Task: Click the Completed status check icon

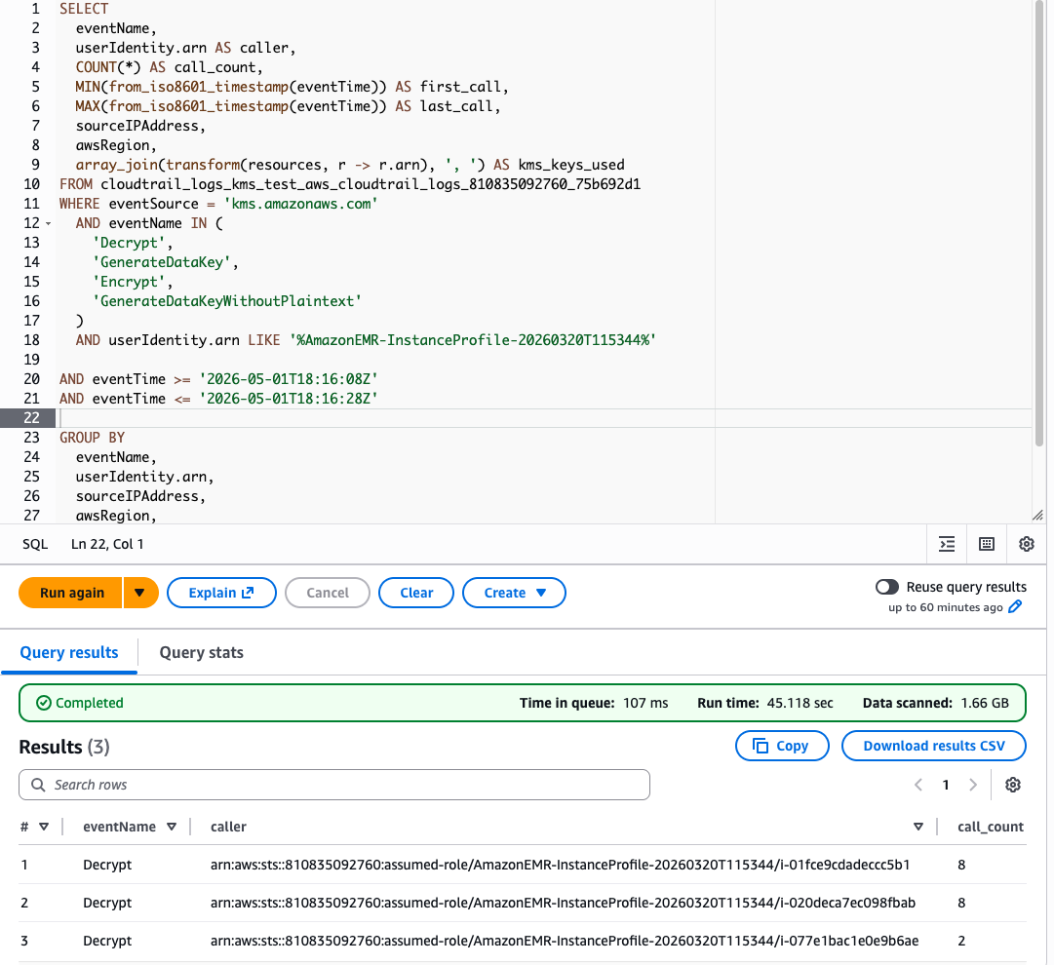Action: coord(44,703)
